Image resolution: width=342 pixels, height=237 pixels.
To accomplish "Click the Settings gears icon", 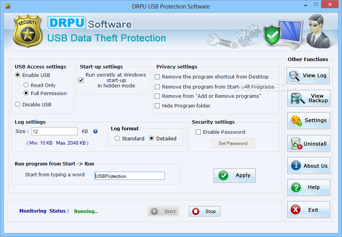I will 296,121.
